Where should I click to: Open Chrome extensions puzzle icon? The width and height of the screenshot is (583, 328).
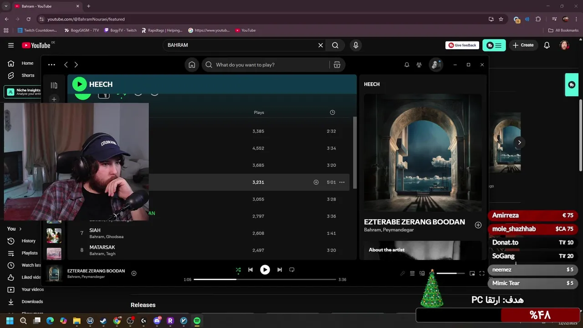click(x=538, y=19)
